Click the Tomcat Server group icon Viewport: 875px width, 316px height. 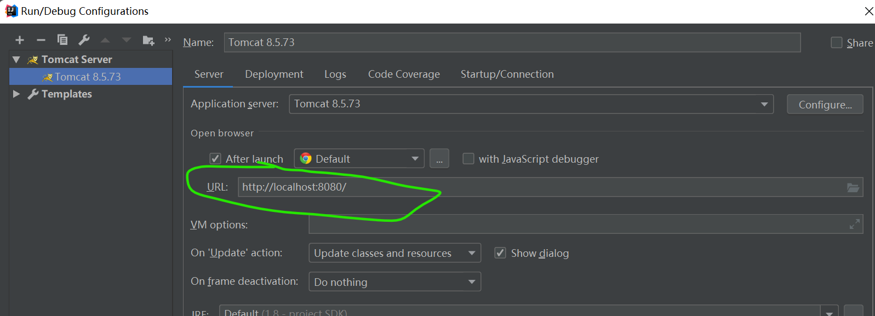33,60
